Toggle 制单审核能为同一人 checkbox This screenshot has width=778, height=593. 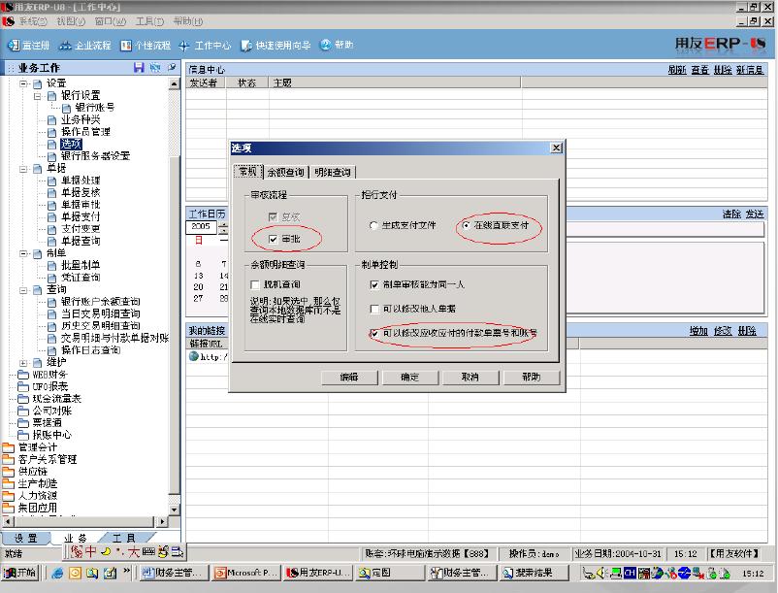[374, 284]
